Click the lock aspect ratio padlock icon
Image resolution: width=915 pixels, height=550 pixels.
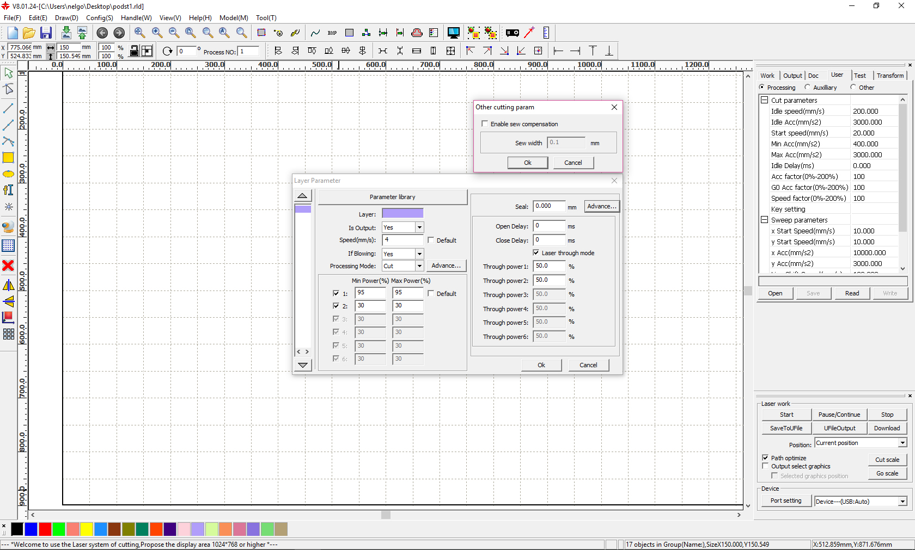[x=134, y=51]
